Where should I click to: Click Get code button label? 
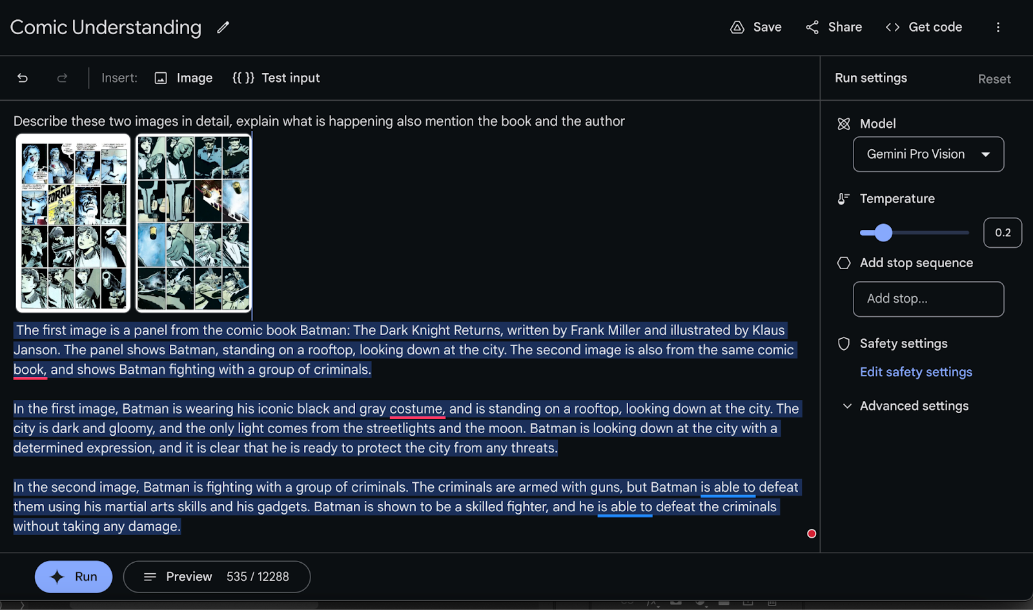click(x=935, y=27)
